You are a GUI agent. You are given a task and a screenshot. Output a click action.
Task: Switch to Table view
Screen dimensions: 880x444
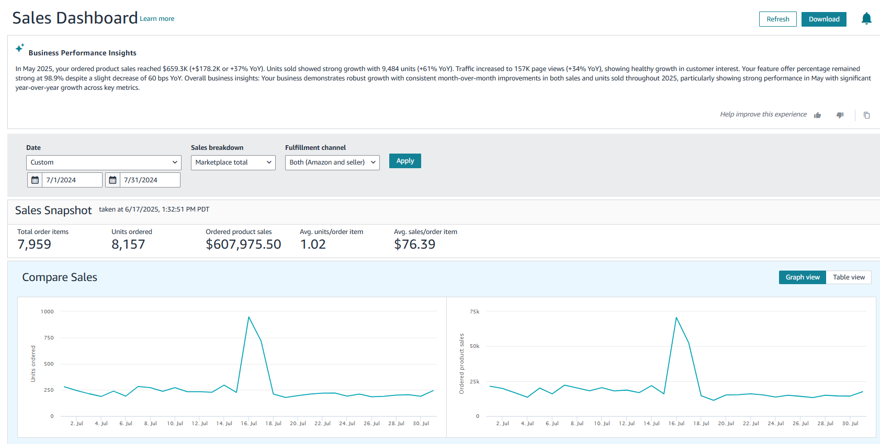click(x=849, y=277)
